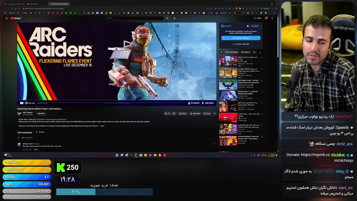Show hidden system tray icons
This screenshot has width=357, height=201.
click(x=251, y=155)
